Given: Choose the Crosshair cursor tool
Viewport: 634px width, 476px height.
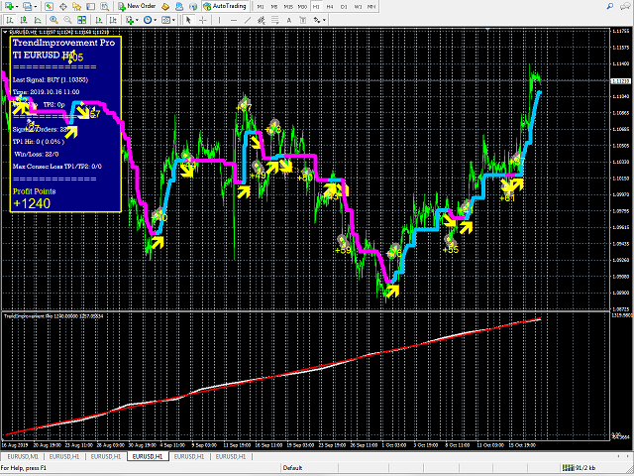Looking at the screenshot, I should point(202,20).
